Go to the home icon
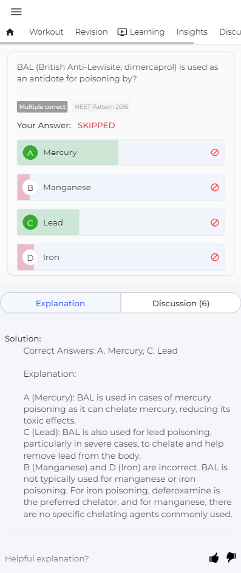 pyautogui.click(x=10, y=32)
